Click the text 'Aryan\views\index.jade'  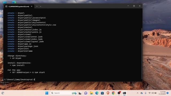tap(30, 39)
